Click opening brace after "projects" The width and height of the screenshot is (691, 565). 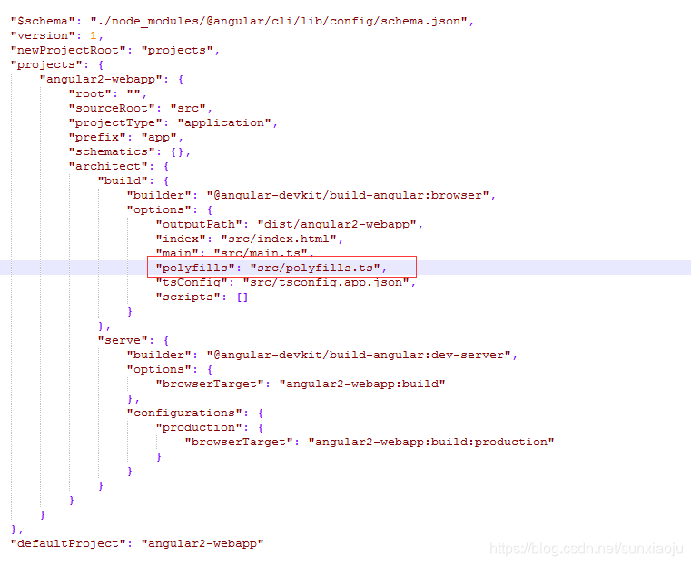click(x=101, y=64)
